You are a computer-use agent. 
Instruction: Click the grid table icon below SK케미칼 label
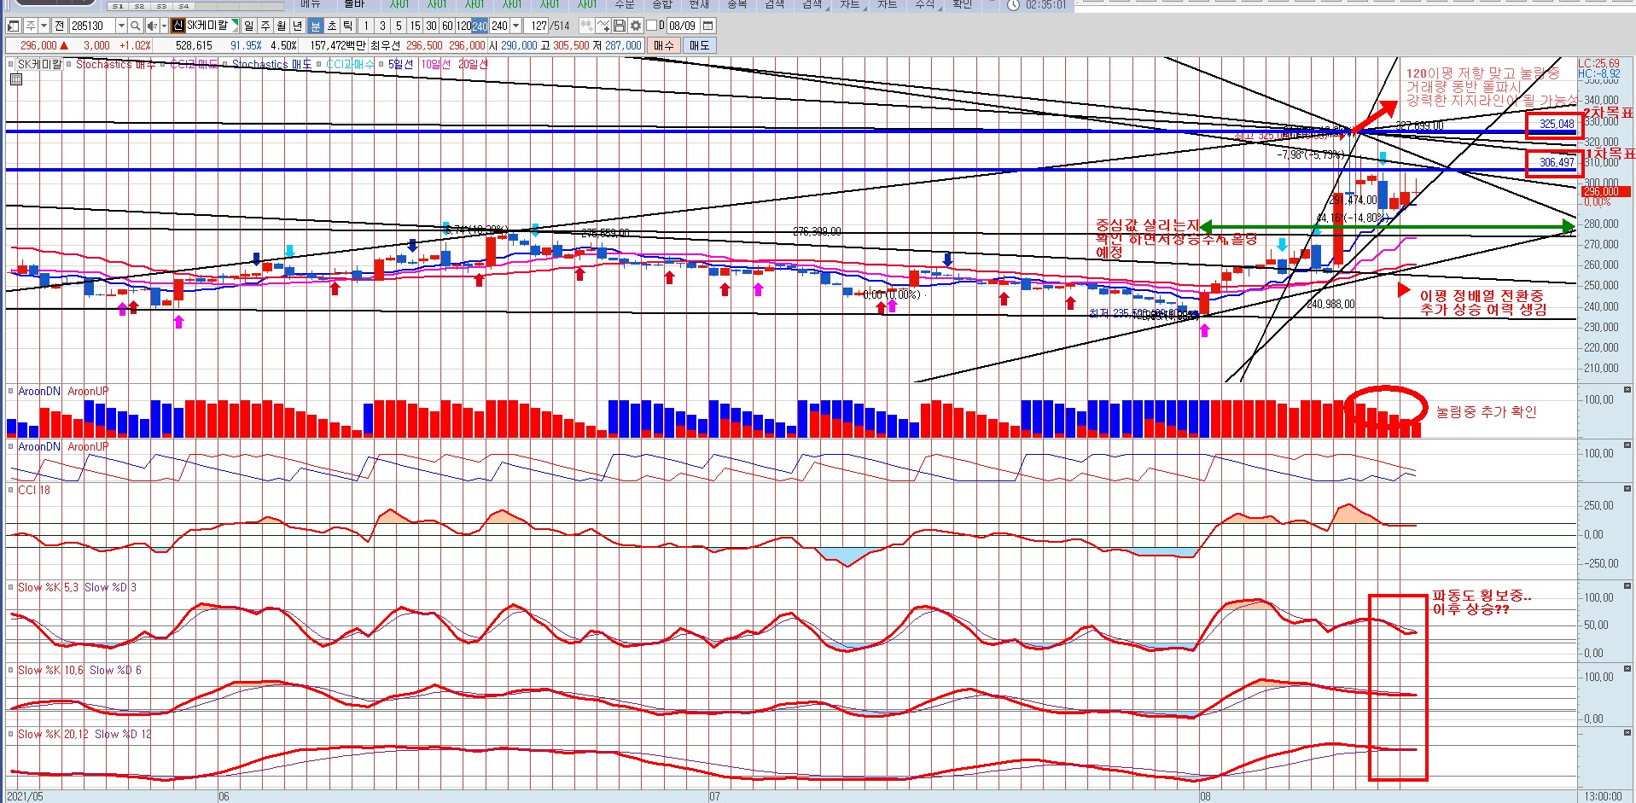click(15, 79)
